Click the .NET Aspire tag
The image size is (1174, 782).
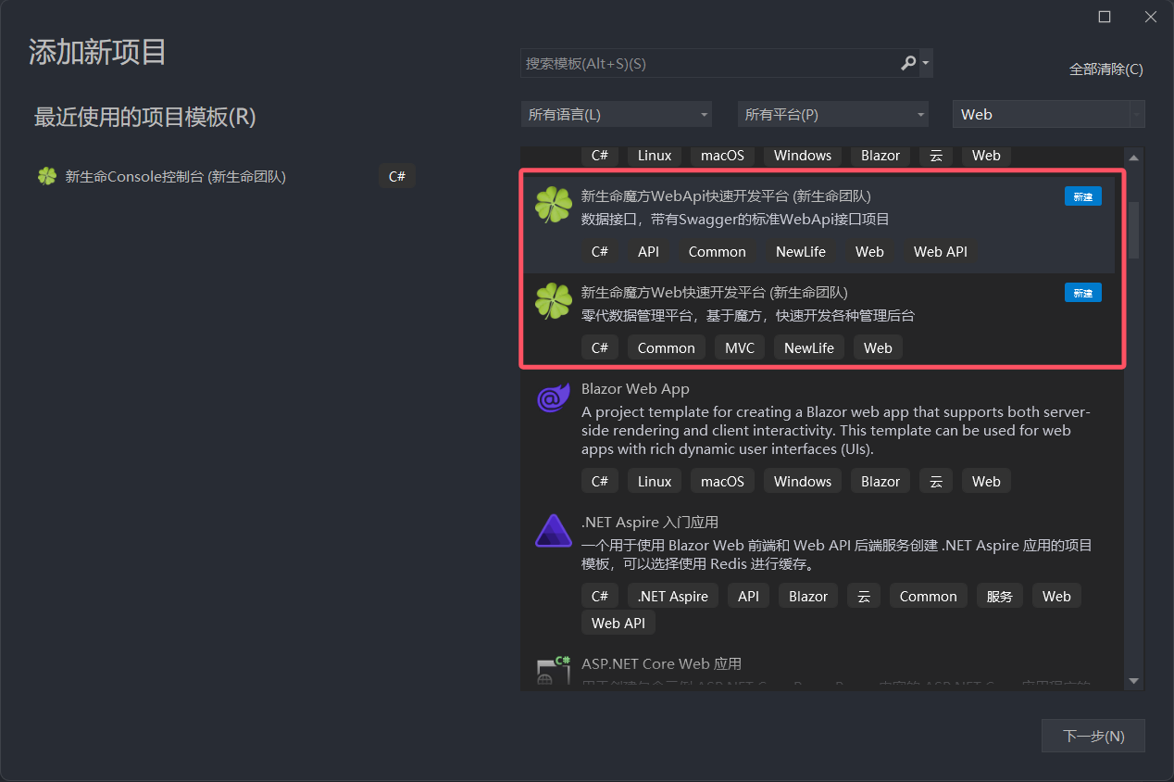click(673, 597)
